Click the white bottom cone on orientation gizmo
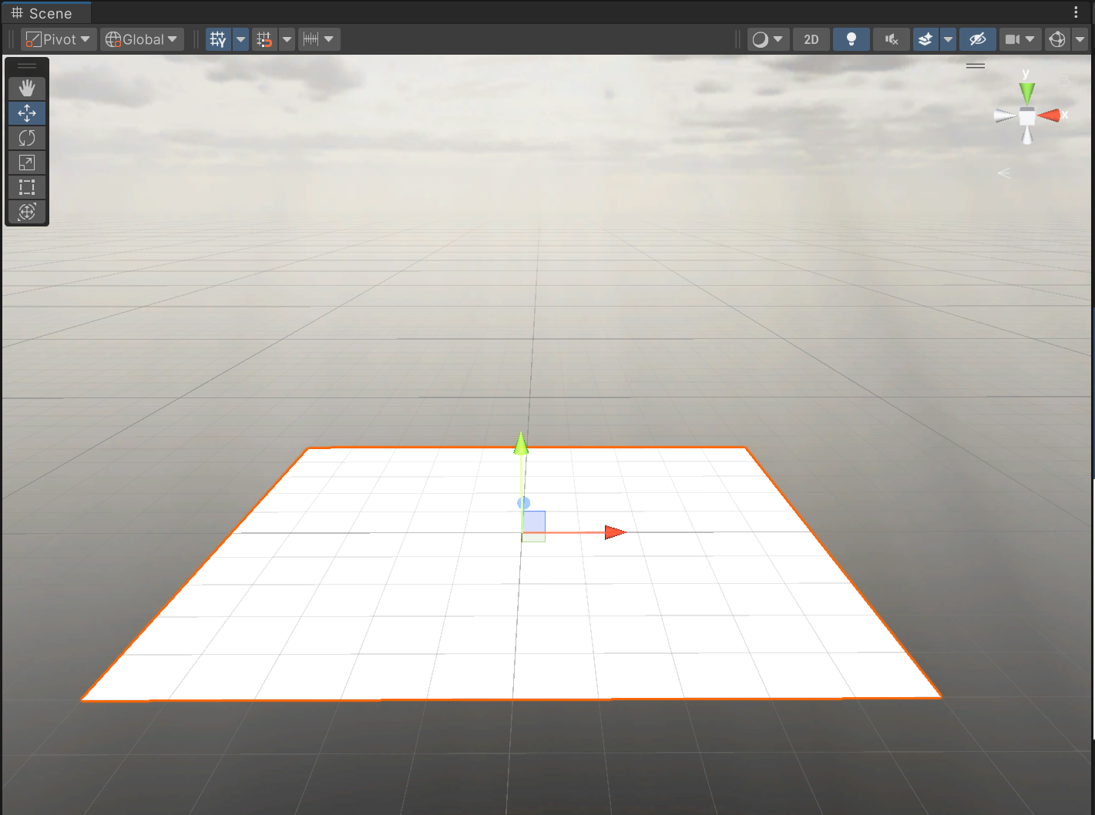Viewport: 1095px width, 815px height. pos(1026,136)
